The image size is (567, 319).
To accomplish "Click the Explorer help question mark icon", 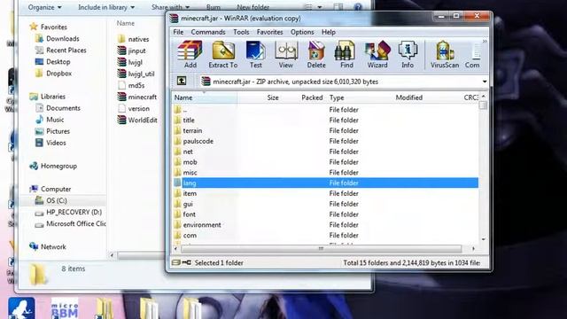I will 358,7.
